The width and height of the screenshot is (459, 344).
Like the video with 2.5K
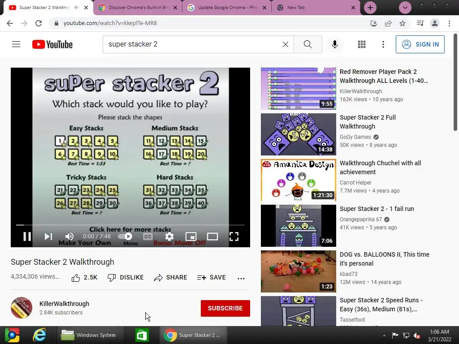pyautogui.click(x=84, y=277)
